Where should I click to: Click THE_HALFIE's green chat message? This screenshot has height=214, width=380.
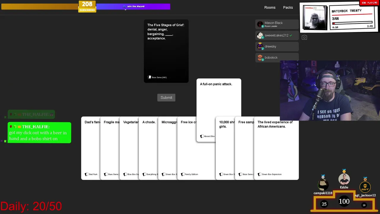pyautogui.click(x=39, y=133)
